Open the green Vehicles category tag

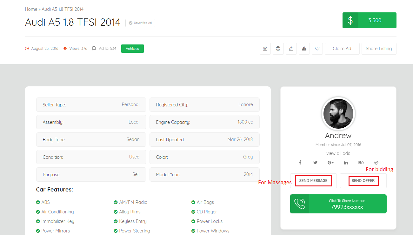click(132, 49)
